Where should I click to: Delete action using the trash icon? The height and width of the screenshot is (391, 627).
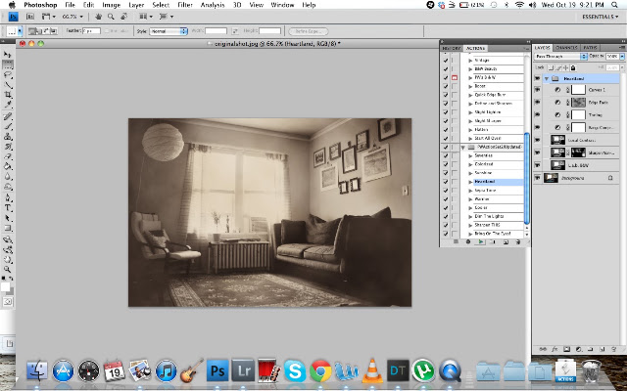(518, 241)
